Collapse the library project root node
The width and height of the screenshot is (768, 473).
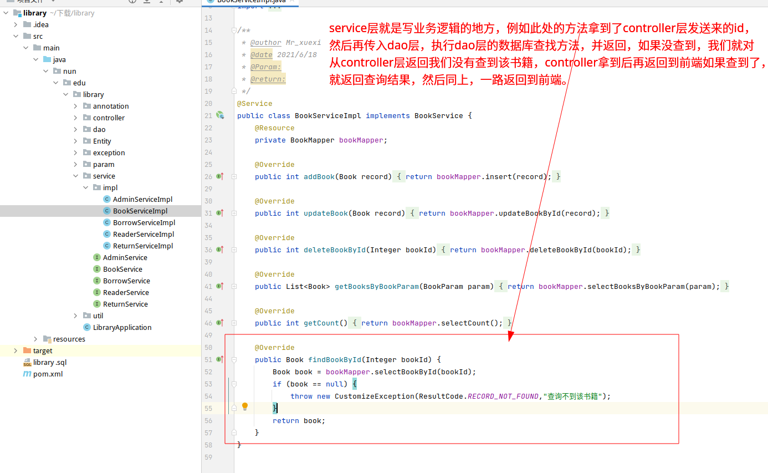pyautogui.click(x=6, y=13)
